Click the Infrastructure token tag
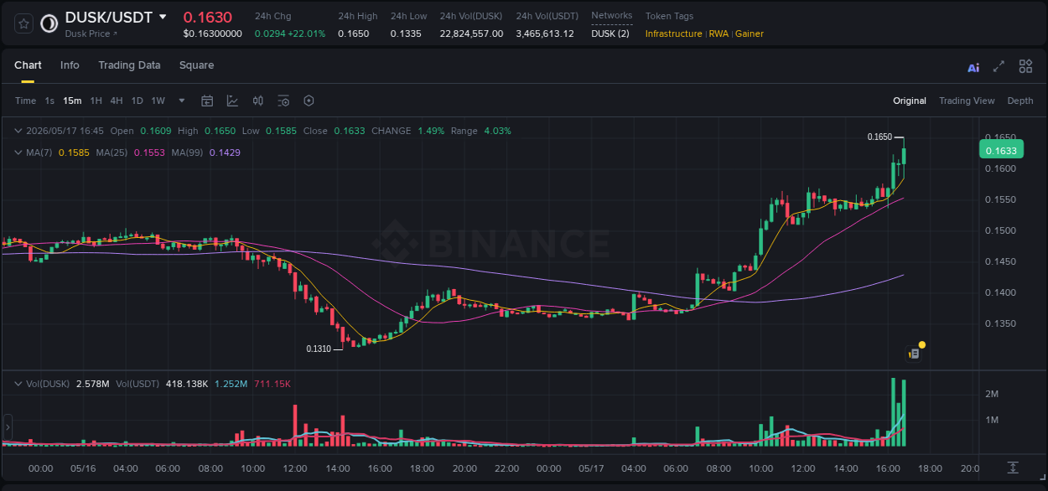1048x491 pixels. 673,34
